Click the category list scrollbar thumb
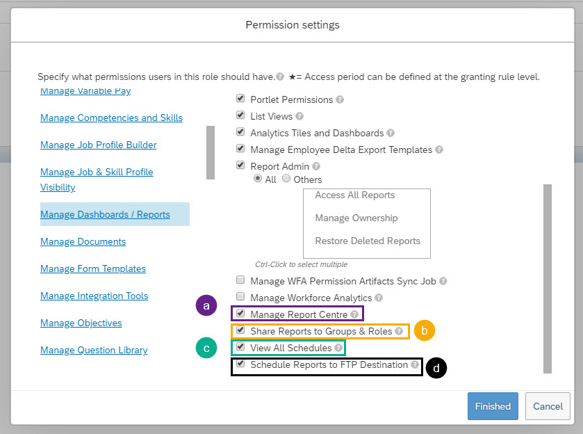The image size is (583, 434). (x=211, y=152)
